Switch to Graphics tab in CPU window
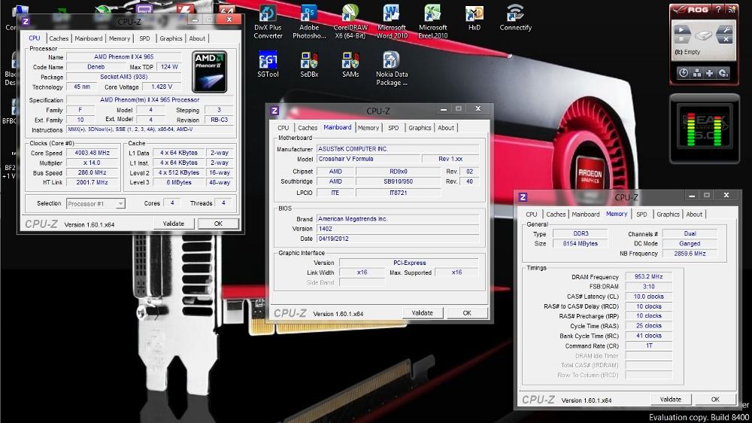 (171, 38)
